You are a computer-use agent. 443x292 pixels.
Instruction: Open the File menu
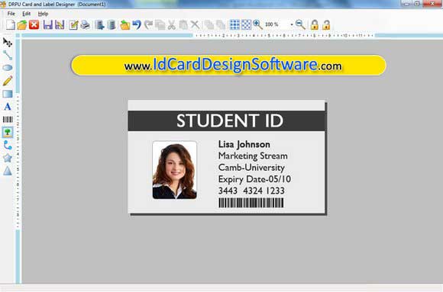11,14
